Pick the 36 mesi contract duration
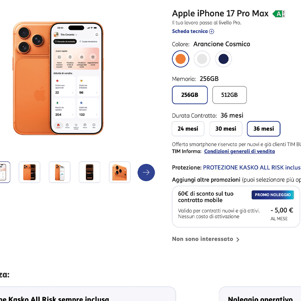This screenshot has width=301, height=301. (264, 129)
